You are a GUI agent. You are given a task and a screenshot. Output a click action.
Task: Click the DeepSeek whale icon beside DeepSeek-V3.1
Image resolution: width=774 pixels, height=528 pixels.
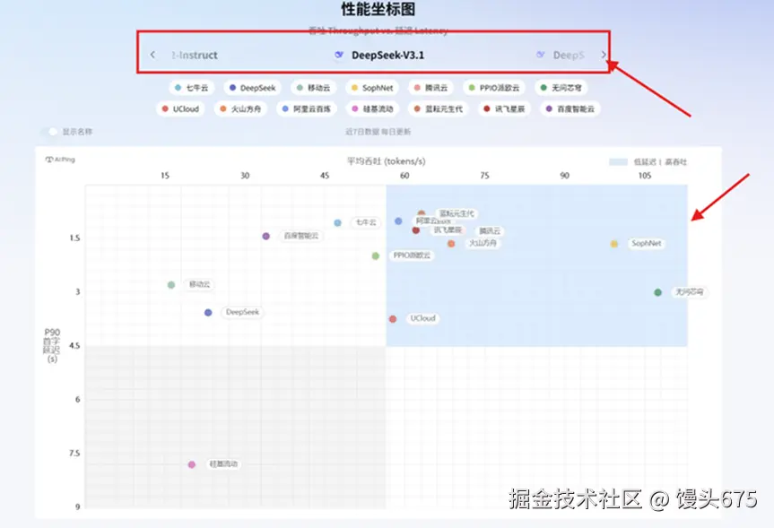[x=339, y=55]
